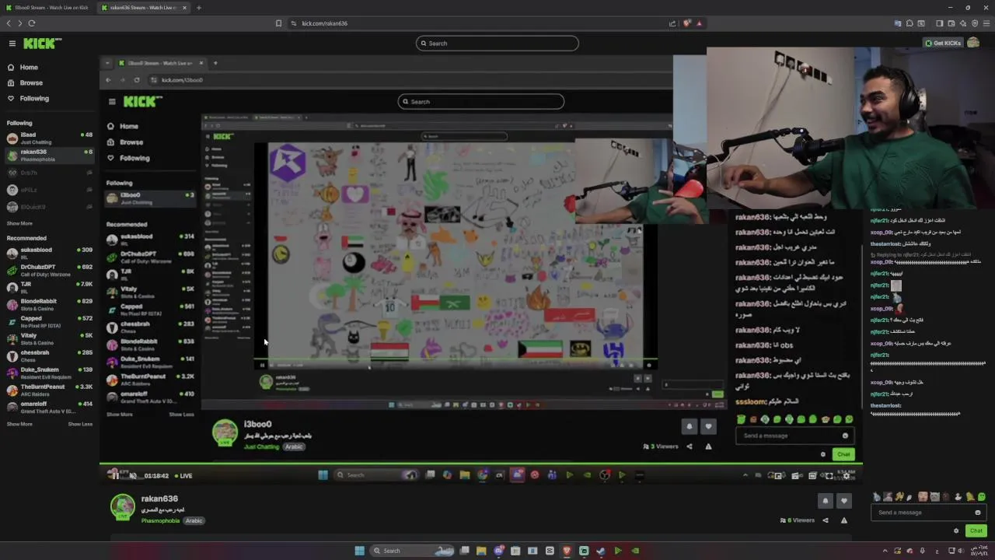Focus the Kick Search field
The width and height of the screenshot is (995, 560).
pyautogui.click(x=497, y=43)
